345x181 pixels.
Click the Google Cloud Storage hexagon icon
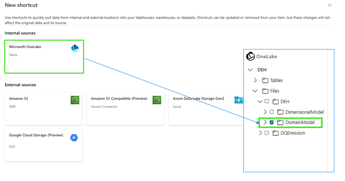[x=74, y=138]
